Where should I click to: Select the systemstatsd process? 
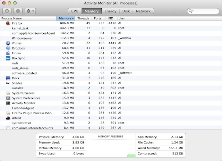coord(111,123)
